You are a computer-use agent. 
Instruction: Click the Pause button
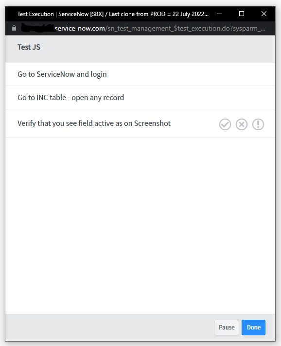(227, 328)
